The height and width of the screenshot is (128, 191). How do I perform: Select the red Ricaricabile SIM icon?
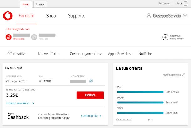coord(8,37)
